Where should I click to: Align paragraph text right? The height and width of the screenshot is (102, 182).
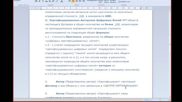tap(76, 1)
